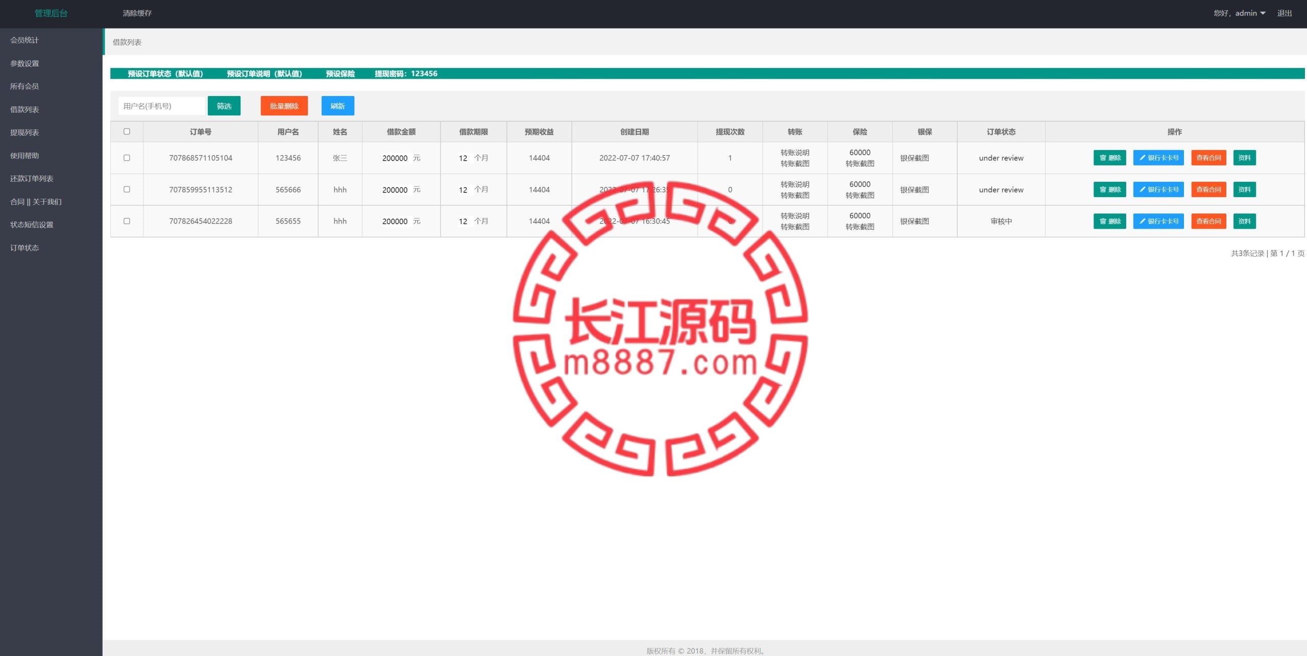Edit loan amount 200000 for user 123456

[x=395, y=158]
